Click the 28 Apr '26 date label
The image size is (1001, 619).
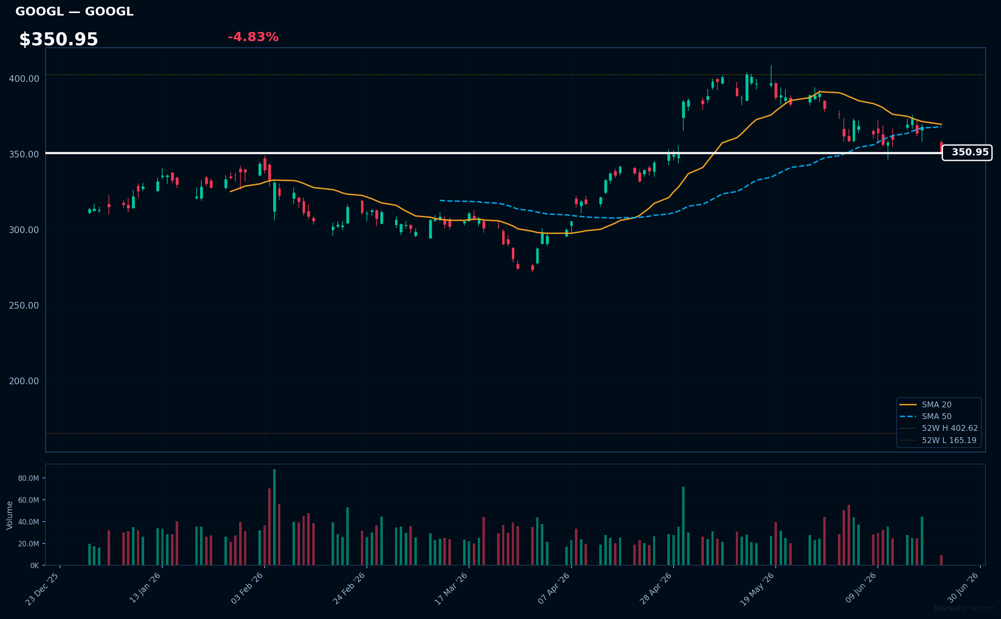pos(656,588)
